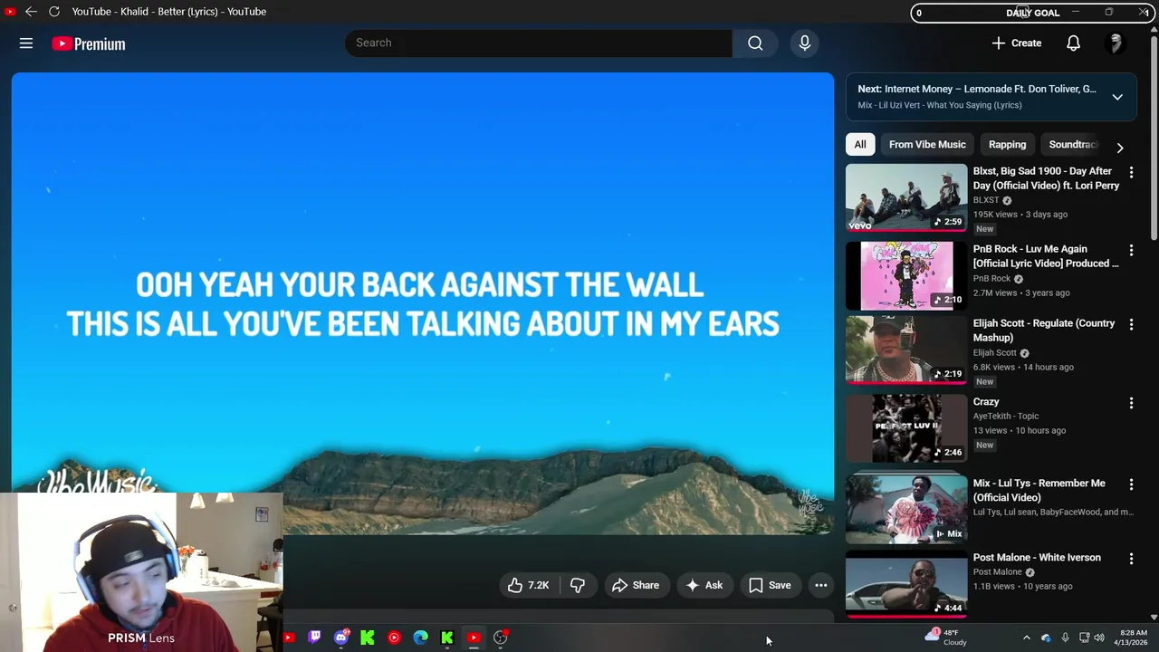Open Blxst Day After Day video title
1159x652 pixels.
(x=1046, y=178)
